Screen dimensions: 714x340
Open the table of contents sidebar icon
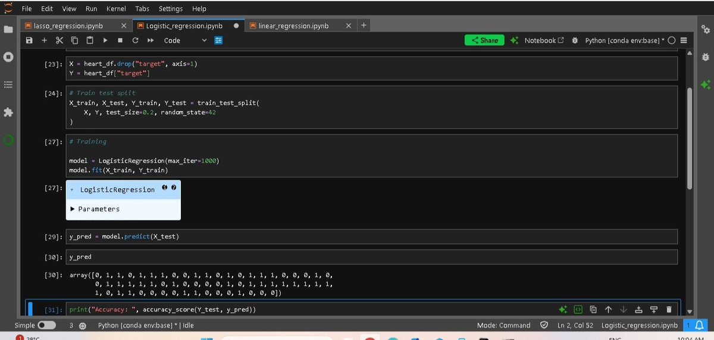(x=8, y=85)
